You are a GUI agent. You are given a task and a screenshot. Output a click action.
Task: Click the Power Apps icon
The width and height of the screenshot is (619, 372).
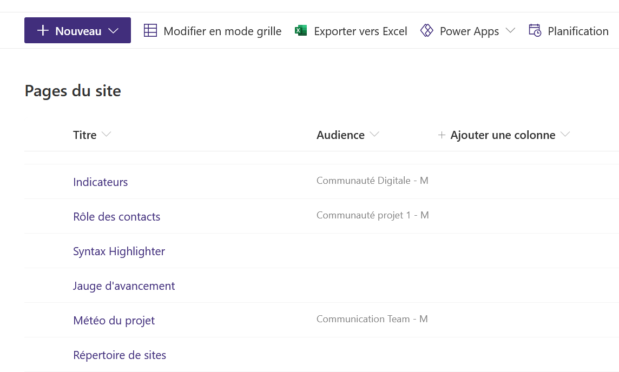pyautogui.click(x=427, y=30)
